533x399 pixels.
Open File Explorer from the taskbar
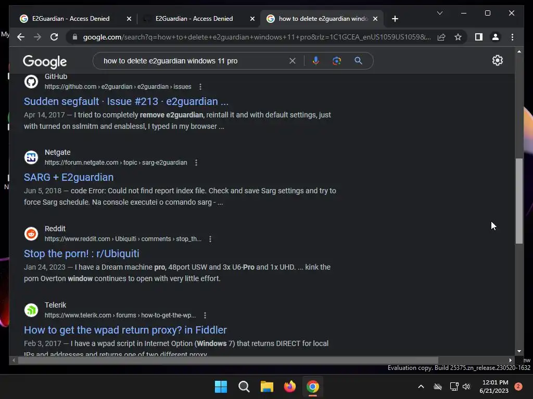267,387
